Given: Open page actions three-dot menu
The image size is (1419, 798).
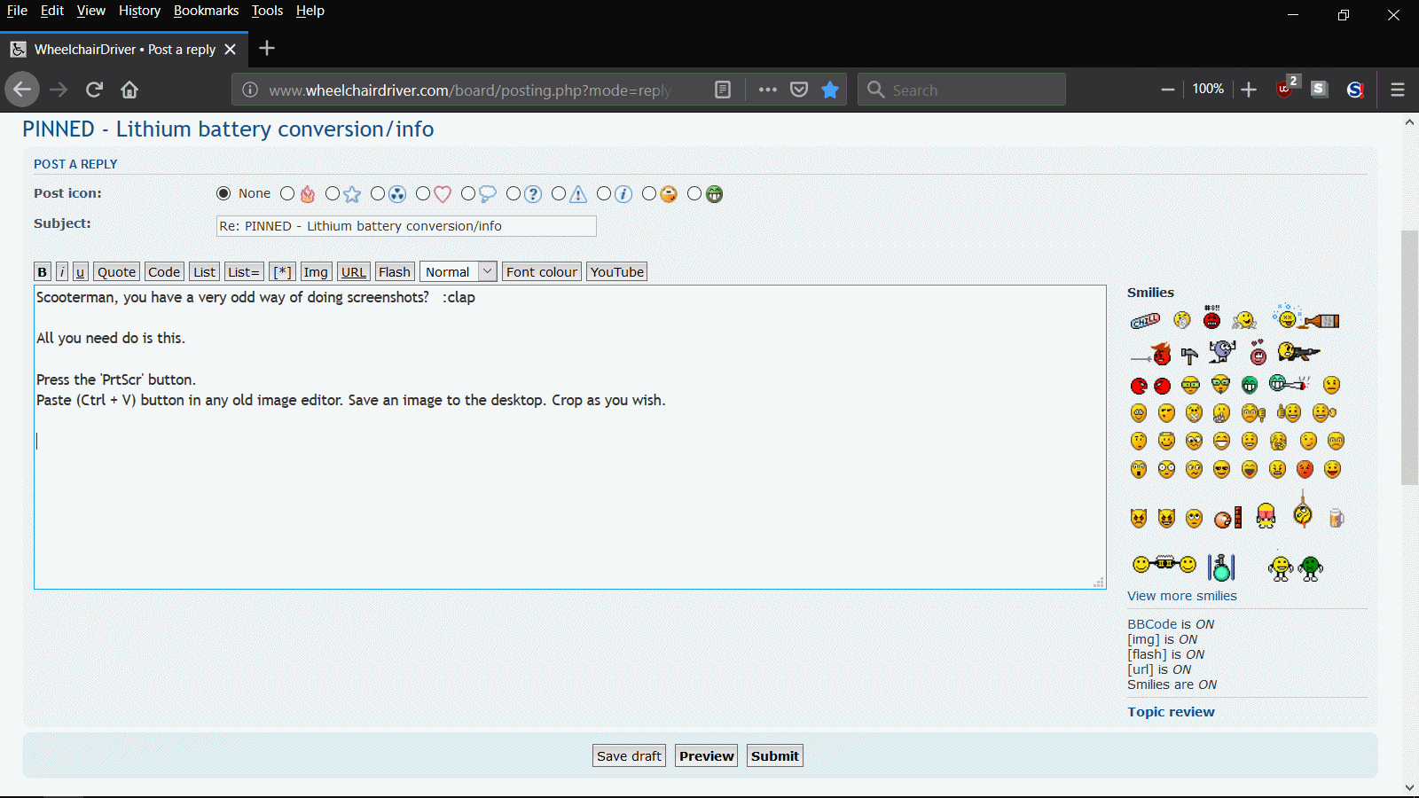Looking at the screenshot, I should (x=768, y=90).
